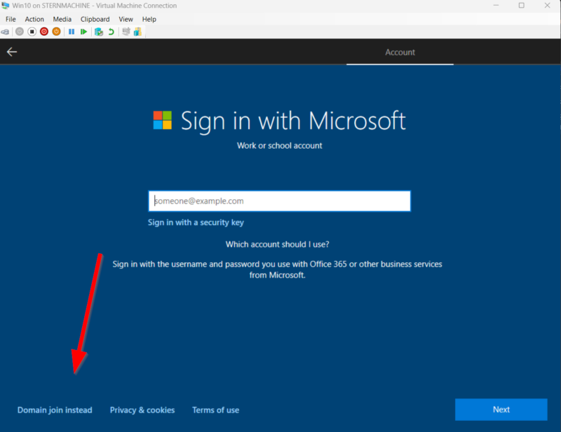Open Terms of use link
561x432 pixels.
(216, 410)
